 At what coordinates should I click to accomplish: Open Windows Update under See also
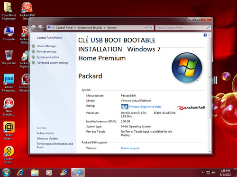click(47, 138)
